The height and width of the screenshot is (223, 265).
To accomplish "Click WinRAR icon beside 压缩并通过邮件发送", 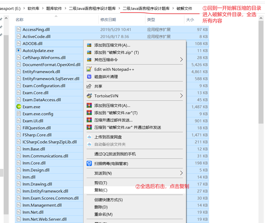I will (89, 120).
